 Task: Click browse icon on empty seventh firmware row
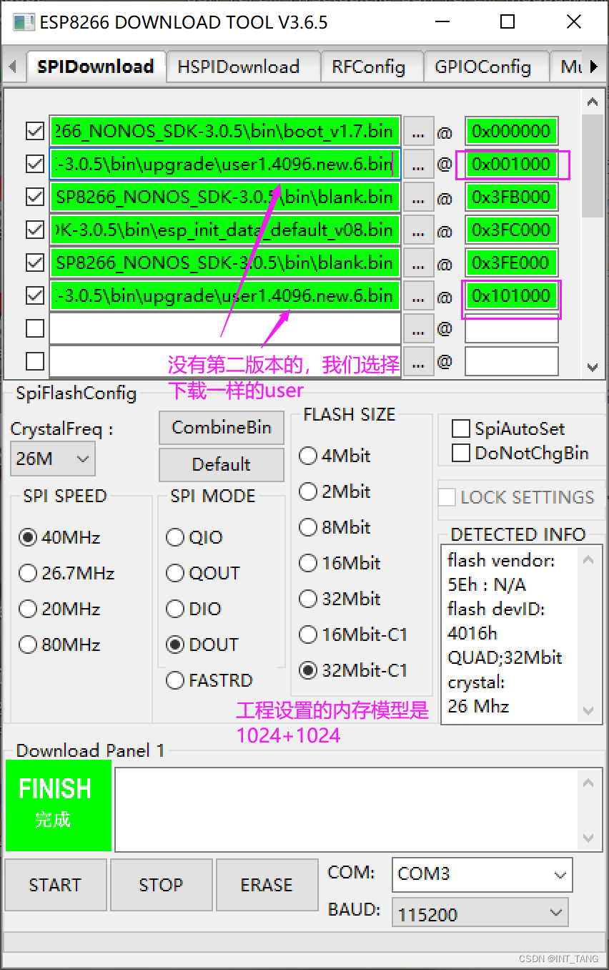coord(418,328)
